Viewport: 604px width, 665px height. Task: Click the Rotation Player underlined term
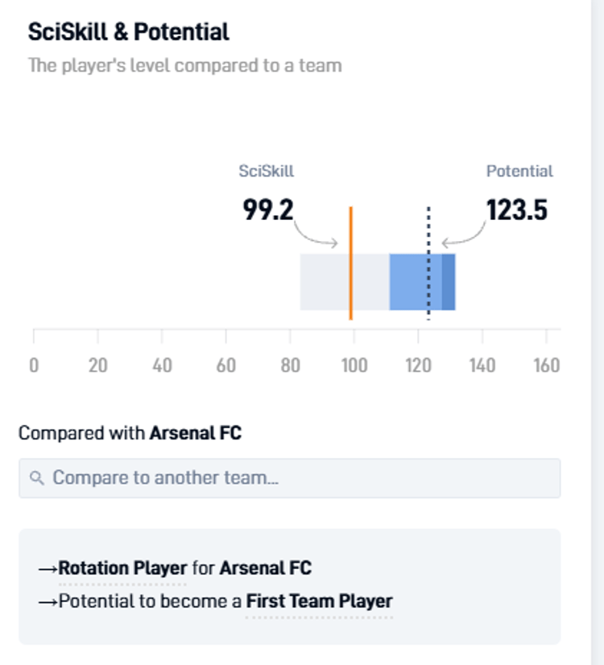122,568
